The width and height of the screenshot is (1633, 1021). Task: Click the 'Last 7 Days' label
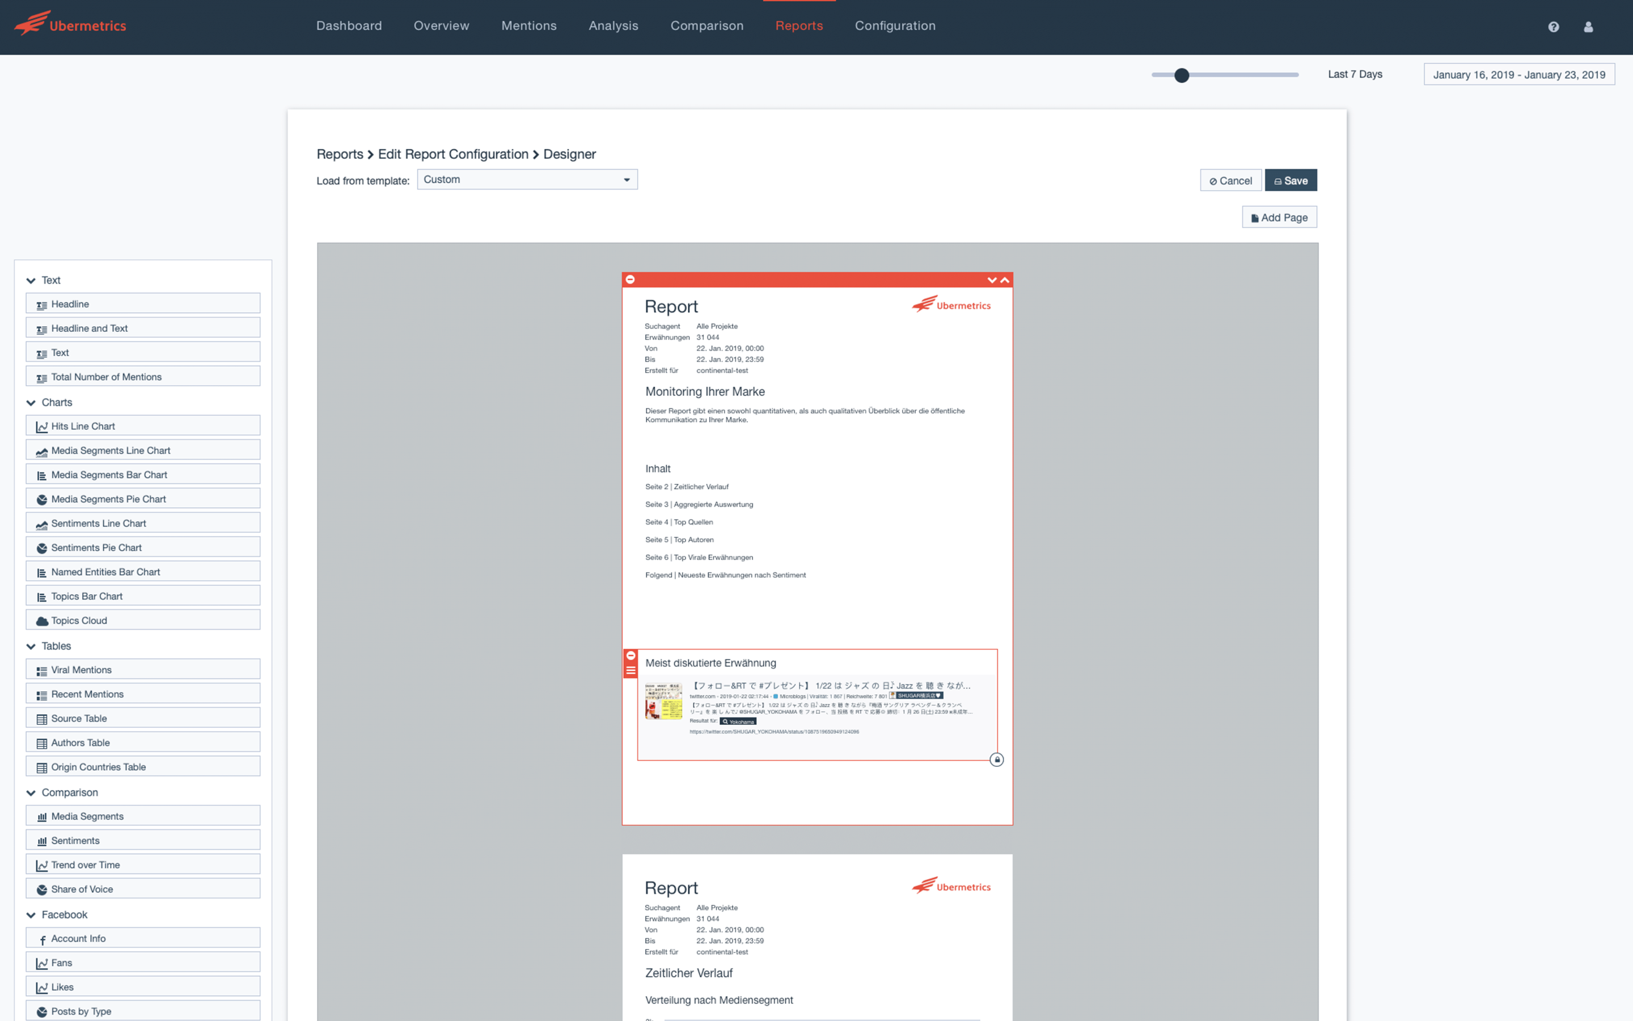(1355, 74)
